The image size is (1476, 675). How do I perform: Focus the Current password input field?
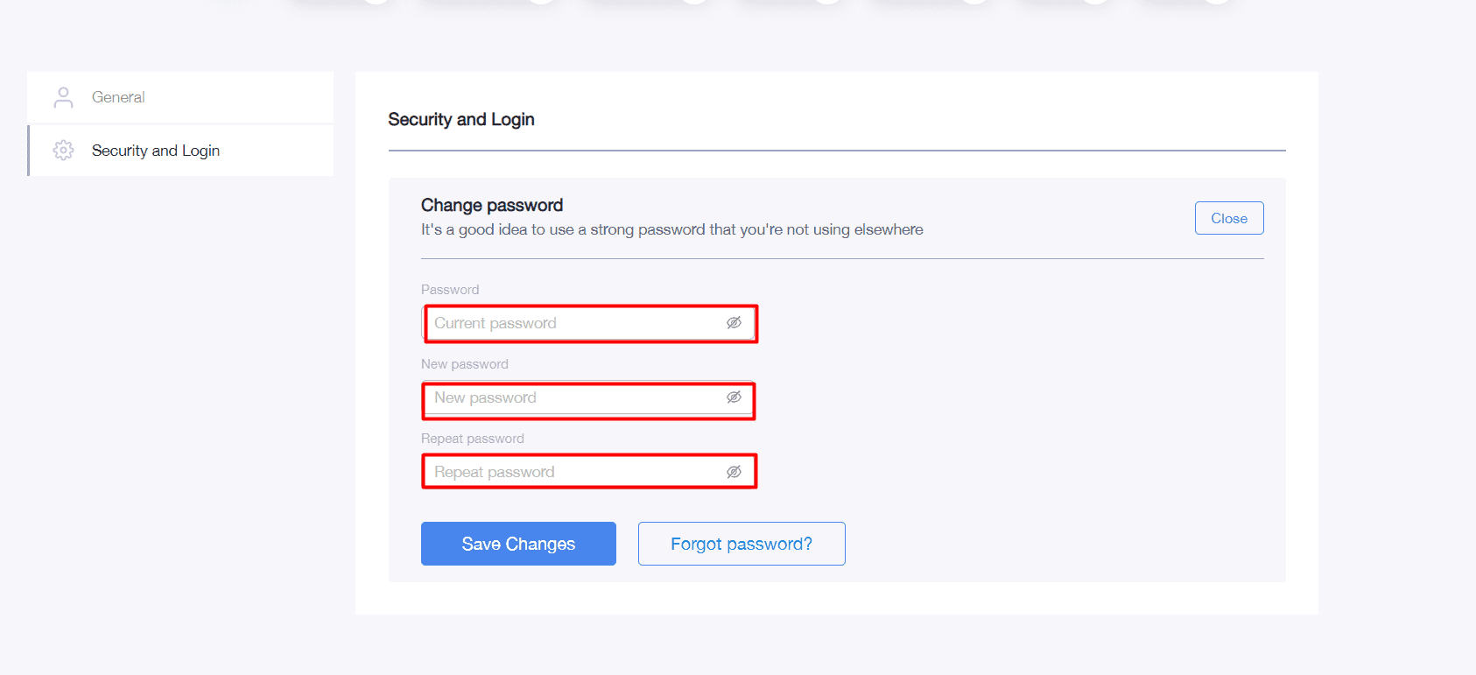click(588, 323)
